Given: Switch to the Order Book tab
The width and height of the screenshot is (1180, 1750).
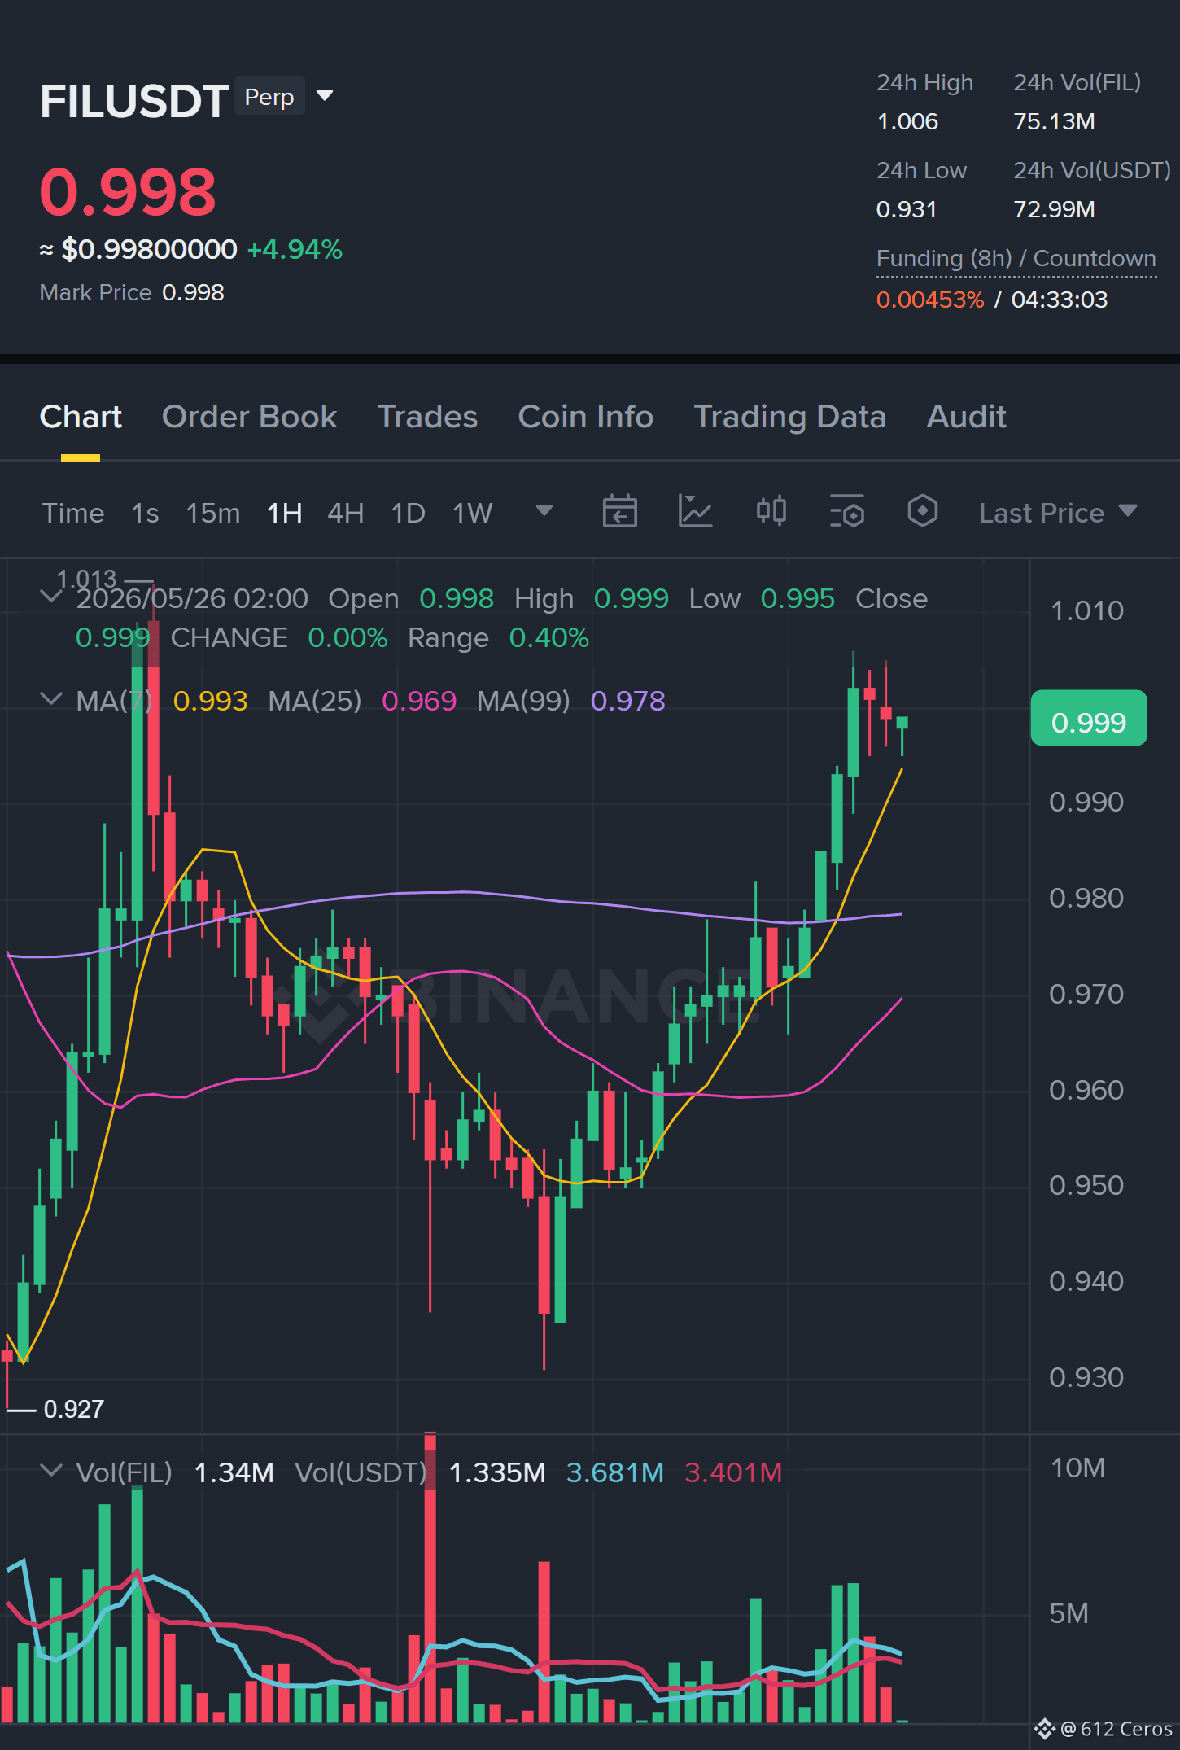Looking at the screenshot, I should coord(249,417).
